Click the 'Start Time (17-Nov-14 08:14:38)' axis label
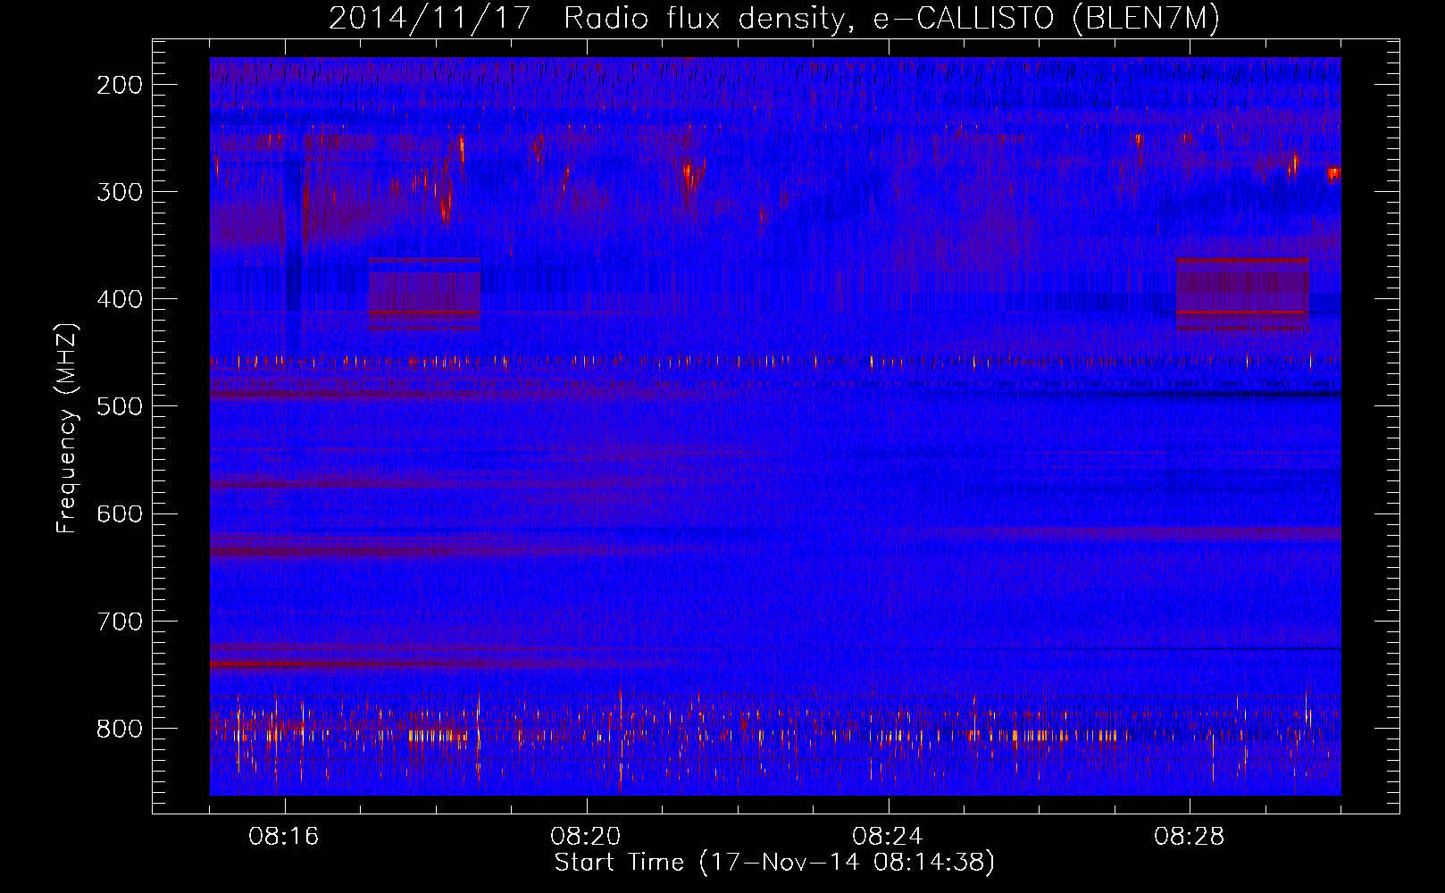 774,863
